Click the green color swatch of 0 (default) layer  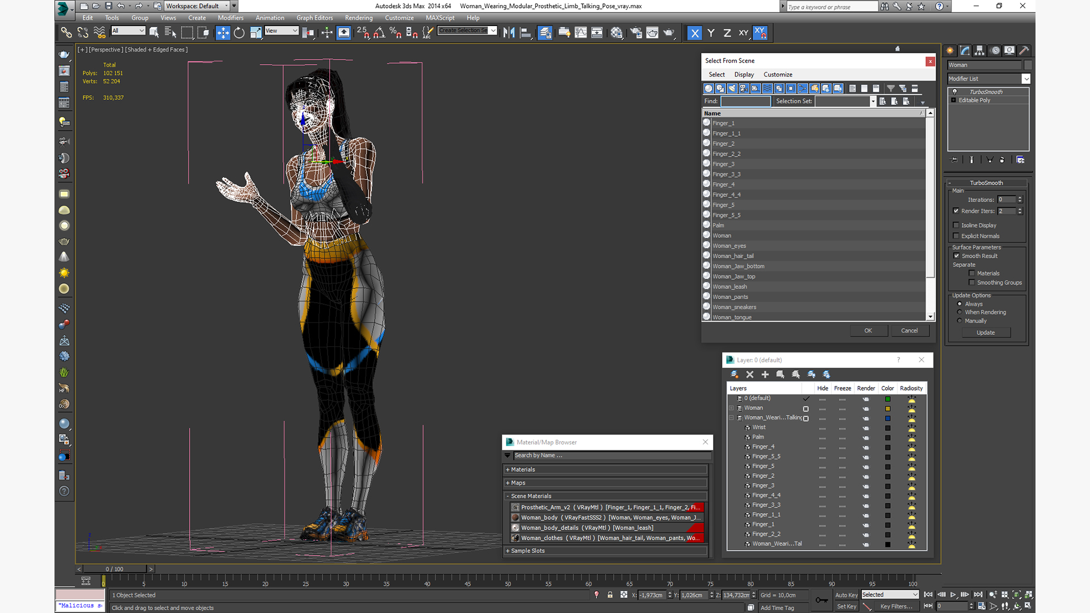888,399
